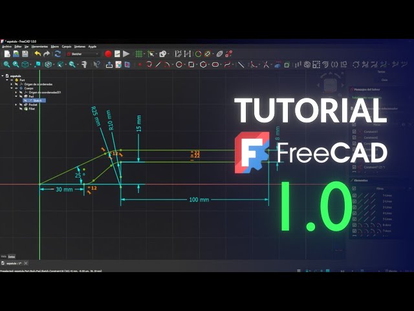The width and height of the screenshot is (414, 311).
Task: Toggle the 3-Línea element checkbox
Action: click(x=354, y=207)
